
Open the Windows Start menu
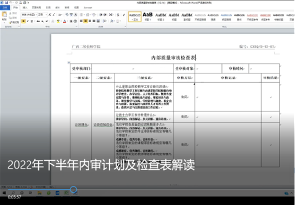4,193
